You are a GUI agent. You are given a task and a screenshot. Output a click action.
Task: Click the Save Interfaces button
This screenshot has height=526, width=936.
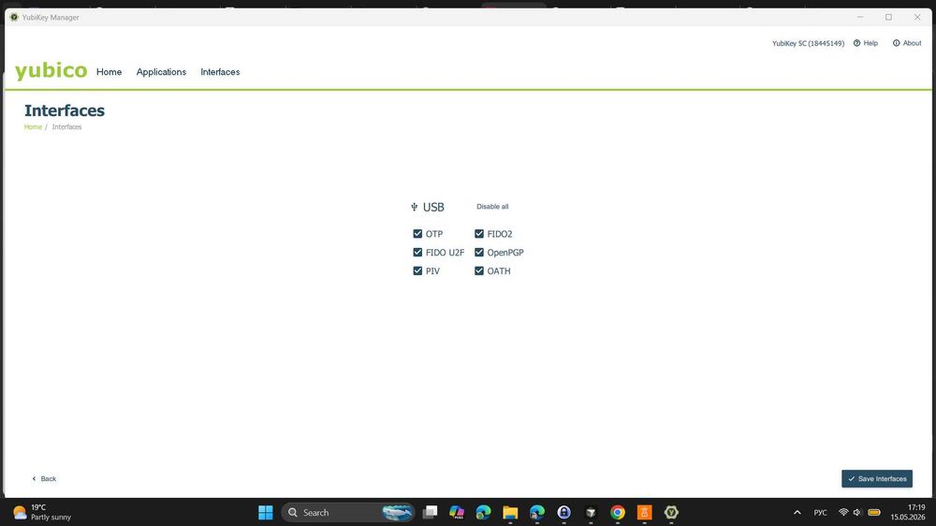click(x=877, y=478)
